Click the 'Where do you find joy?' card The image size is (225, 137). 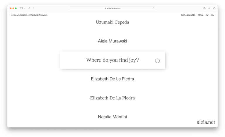pos(112,60)
